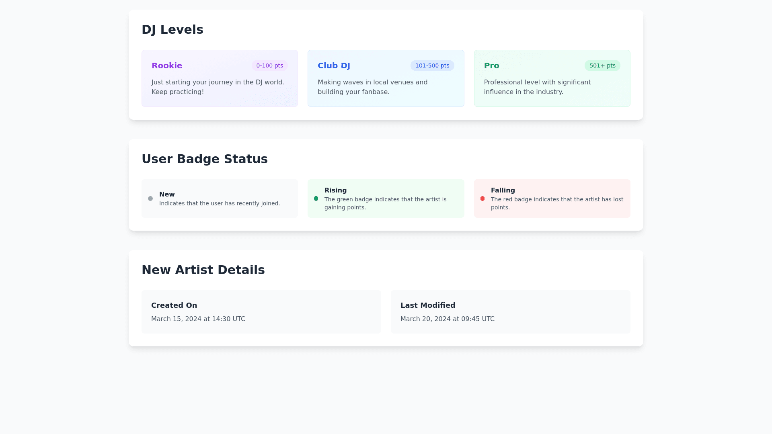Click the Pro card description text
Viewport: 772px width, 434px height.
pyautogui.click(x=537, y=87)
